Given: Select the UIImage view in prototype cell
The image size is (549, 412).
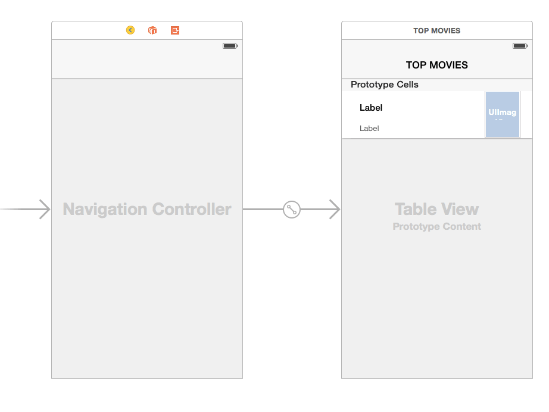Looking at the screenshot, I should point(503,114).
